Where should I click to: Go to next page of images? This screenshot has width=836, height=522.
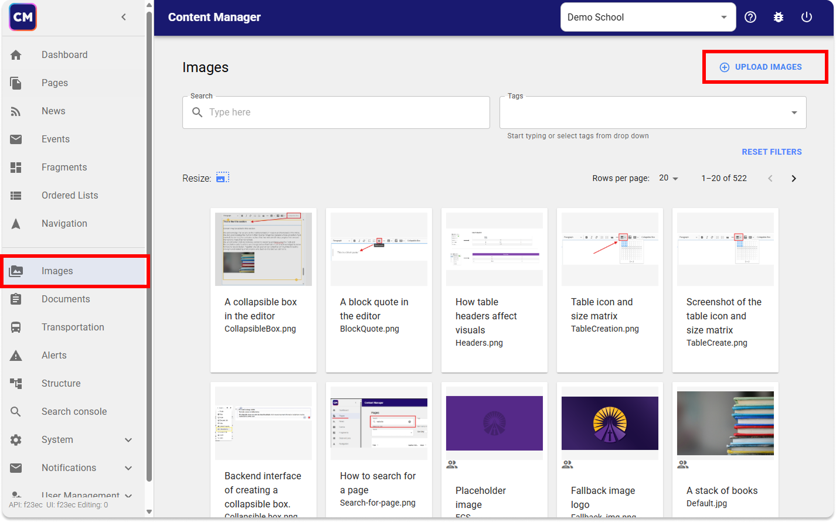coord(794,179)
